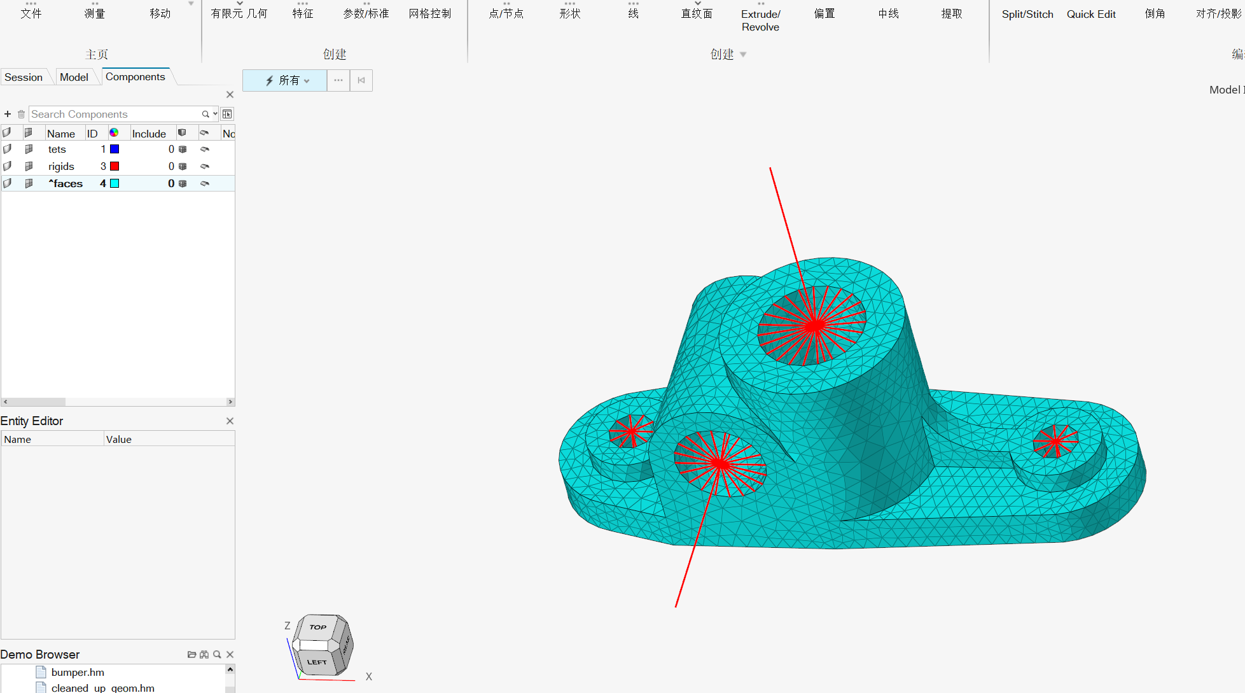Click the delete trash icon in Components
Image resolution: width=1245 pixels, height=693 pixels.
[21, 114]
